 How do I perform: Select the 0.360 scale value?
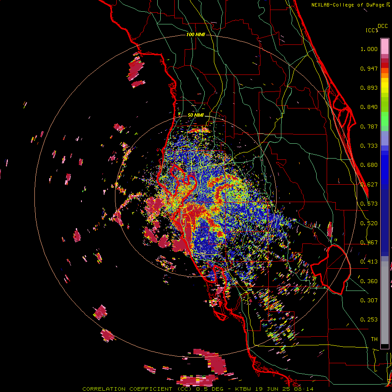(369, 281)
